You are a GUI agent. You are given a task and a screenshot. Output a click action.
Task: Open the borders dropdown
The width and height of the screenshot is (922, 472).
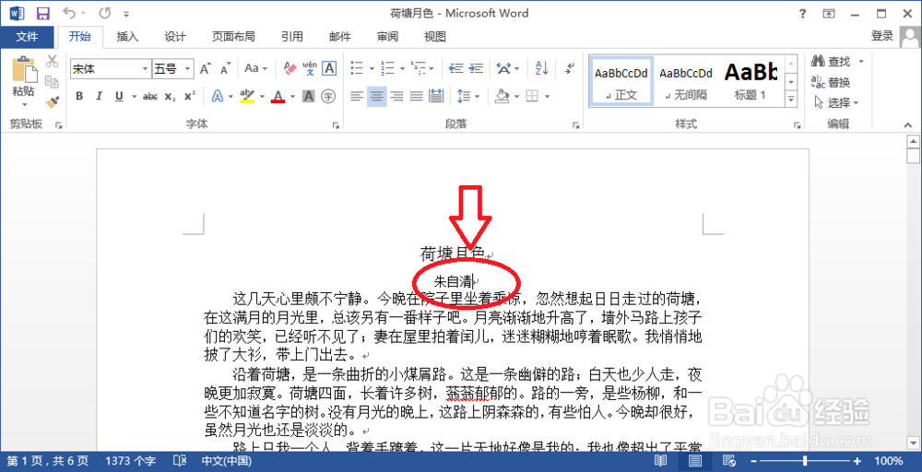[x=548, y=96]
